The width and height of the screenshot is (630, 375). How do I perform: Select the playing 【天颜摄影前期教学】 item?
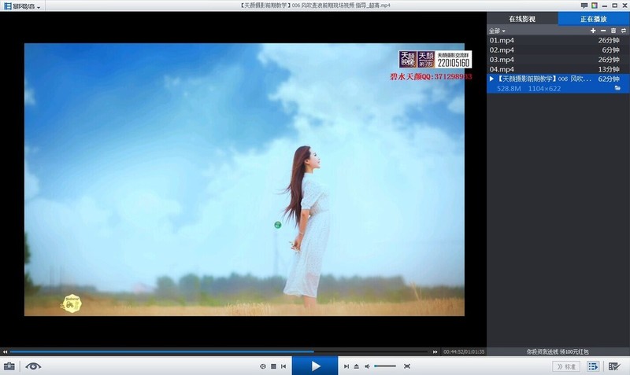pos(558,83)
